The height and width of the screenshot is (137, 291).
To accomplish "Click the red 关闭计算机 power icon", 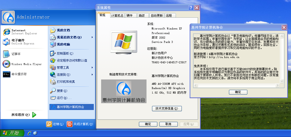I will pyautogui.click(x=70, y=124).
